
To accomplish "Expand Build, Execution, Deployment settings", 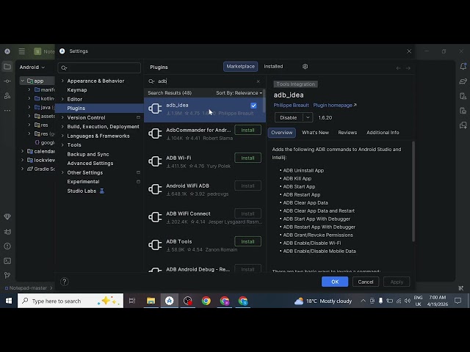I will pyautogui.click(x=62, y=127).
